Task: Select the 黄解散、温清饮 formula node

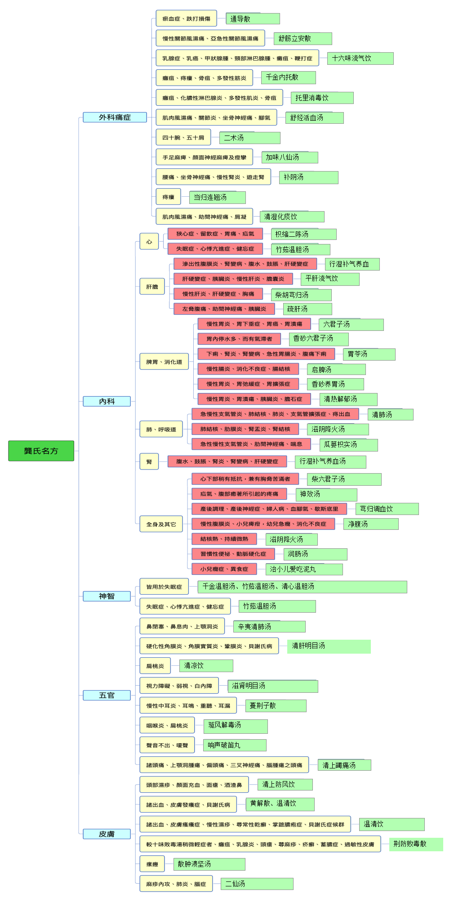Action: (x=280, y=804)
